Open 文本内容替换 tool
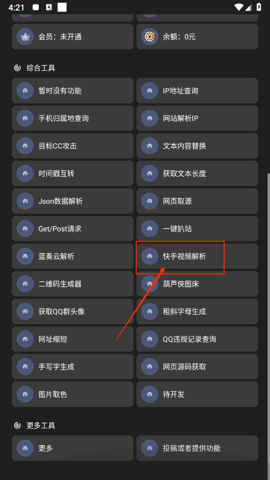270x480 pixels. pos(197,146)
